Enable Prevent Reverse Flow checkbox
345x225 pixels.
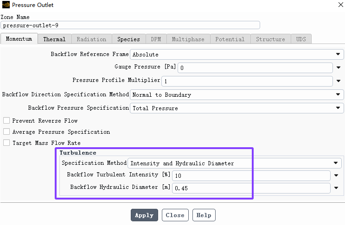6,120
